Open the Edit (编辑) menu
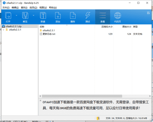 tap(15, 8)
